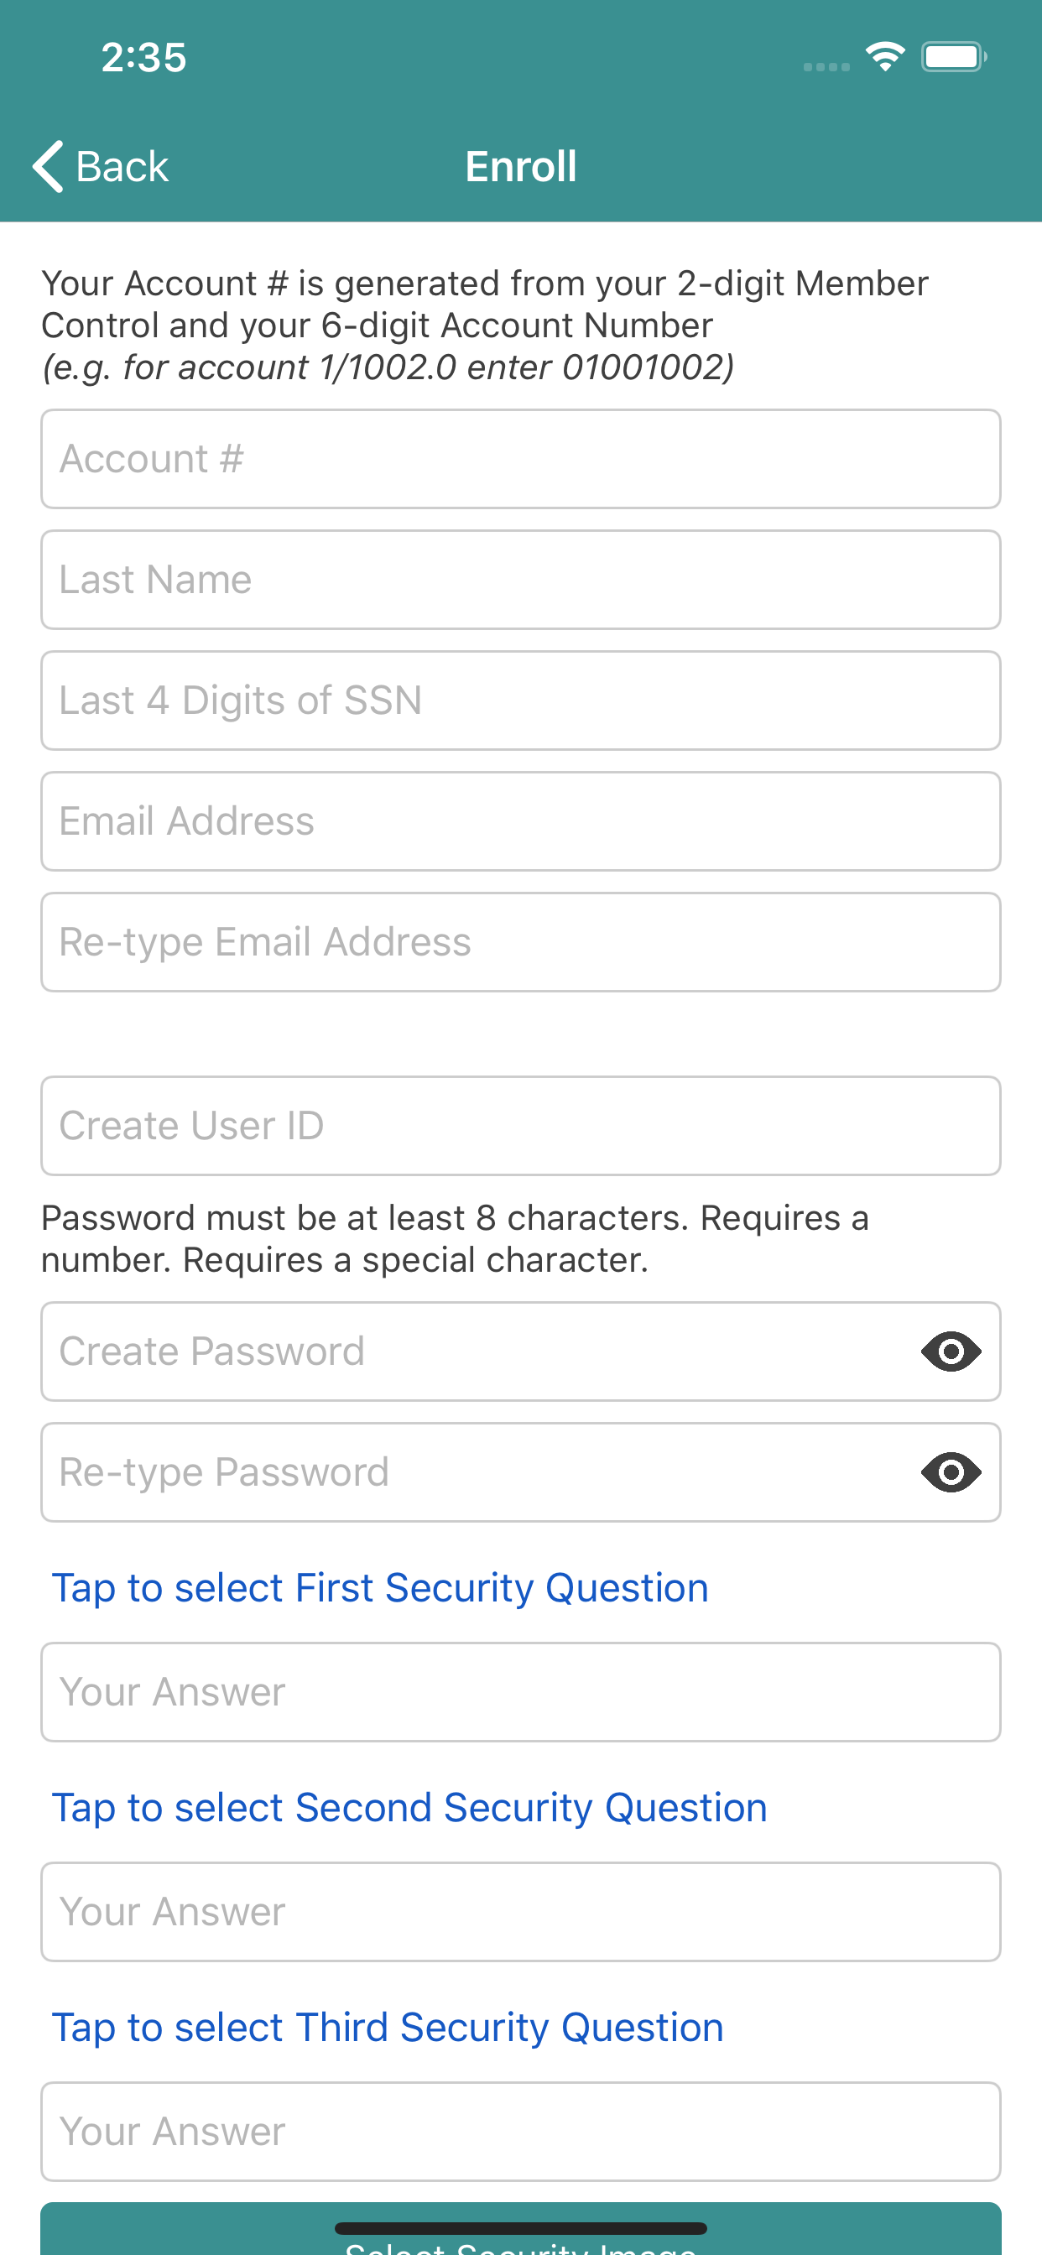Open Third Security Question selector

pos(388,2028)
